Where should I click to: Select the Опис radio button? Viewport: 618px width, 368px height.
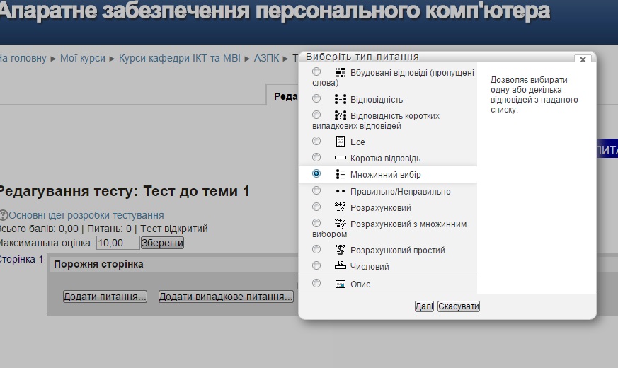point(316,283)
